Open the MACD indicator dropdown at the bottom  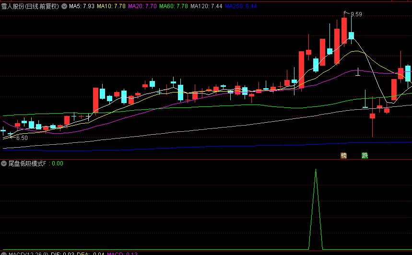(x=4, y=253)
